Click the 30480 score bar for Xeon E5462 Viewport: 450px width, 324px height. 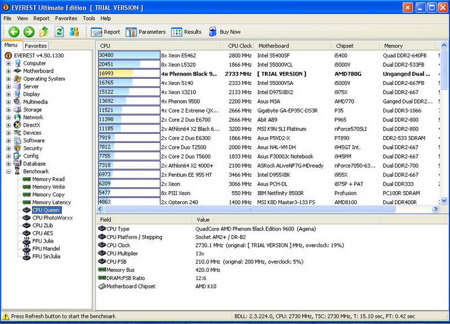129,55
